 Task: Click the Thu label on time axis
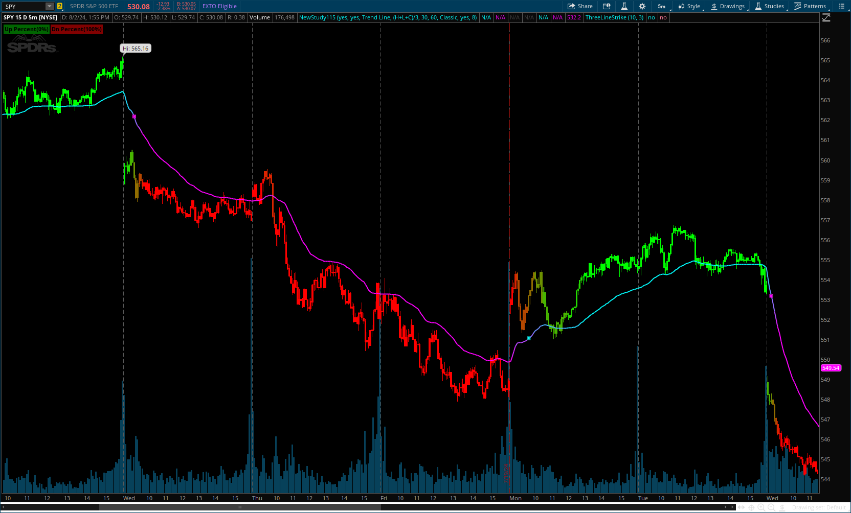click(257, 499)
